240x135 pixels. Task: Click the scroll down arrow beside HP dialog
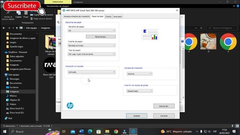pyautogui.click(x=183, y=97)
